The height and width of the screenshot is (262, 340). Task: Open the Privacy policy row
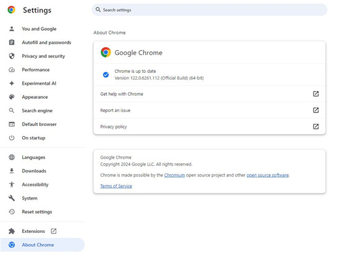209,126
